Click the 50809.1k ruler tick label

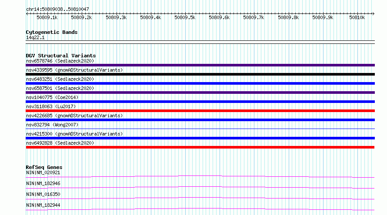47,17
